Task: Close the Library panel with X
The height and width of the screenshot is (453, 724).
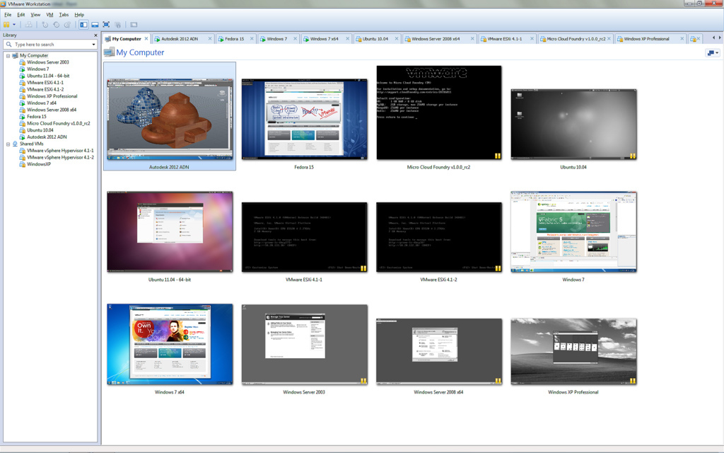Action: [96, 35]
